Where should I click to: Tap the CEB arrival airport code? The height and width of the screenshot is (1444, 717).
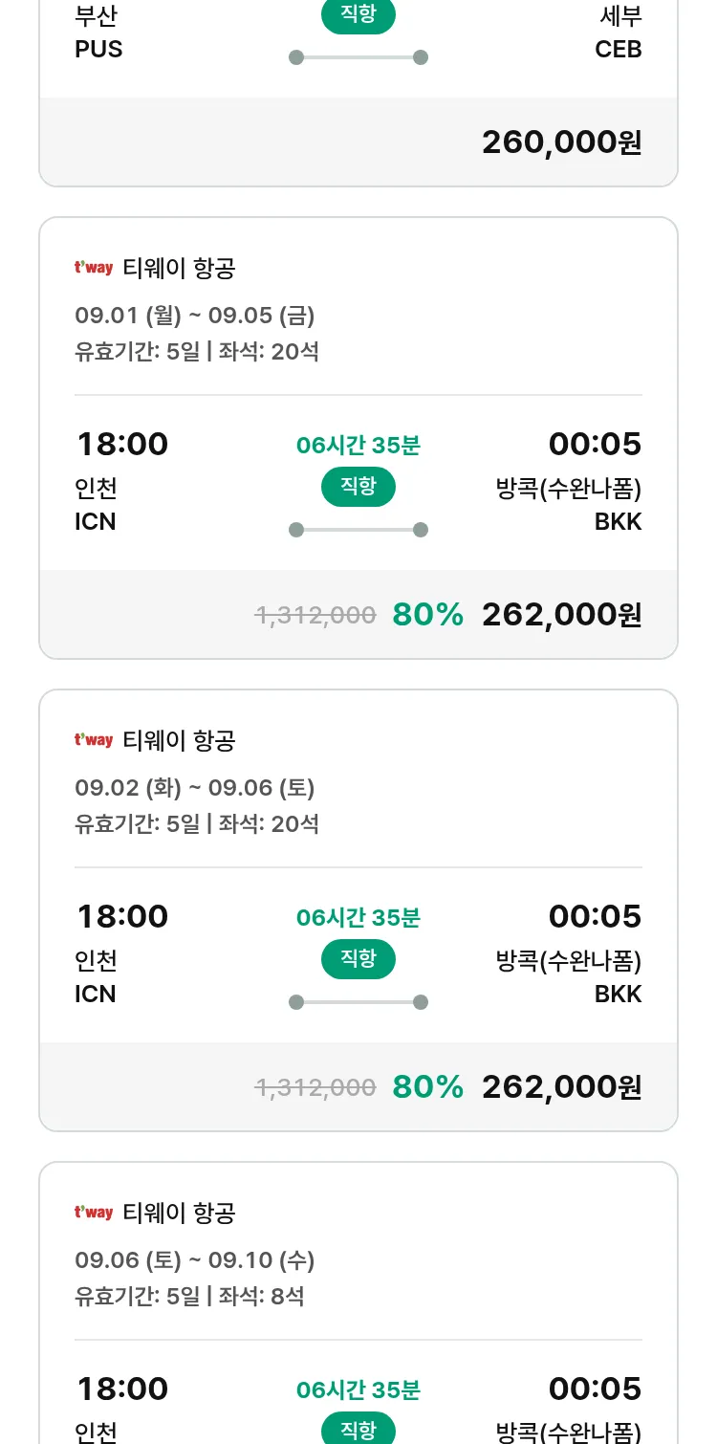[618, 49]
